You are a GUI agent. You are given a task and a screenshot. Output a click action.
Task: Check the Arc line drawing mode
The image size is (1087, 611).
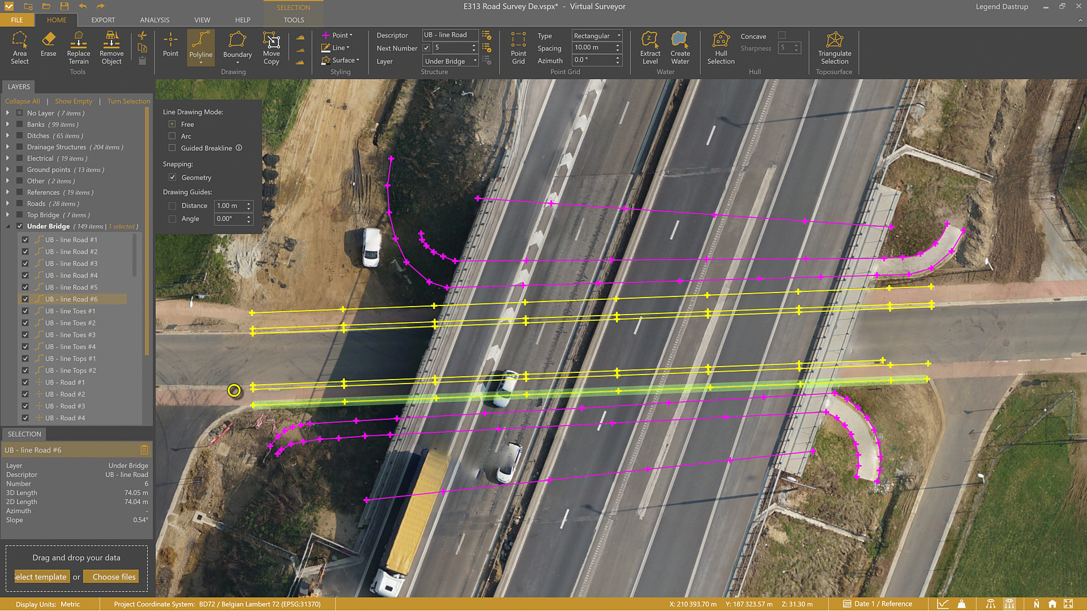coord(172,136)
